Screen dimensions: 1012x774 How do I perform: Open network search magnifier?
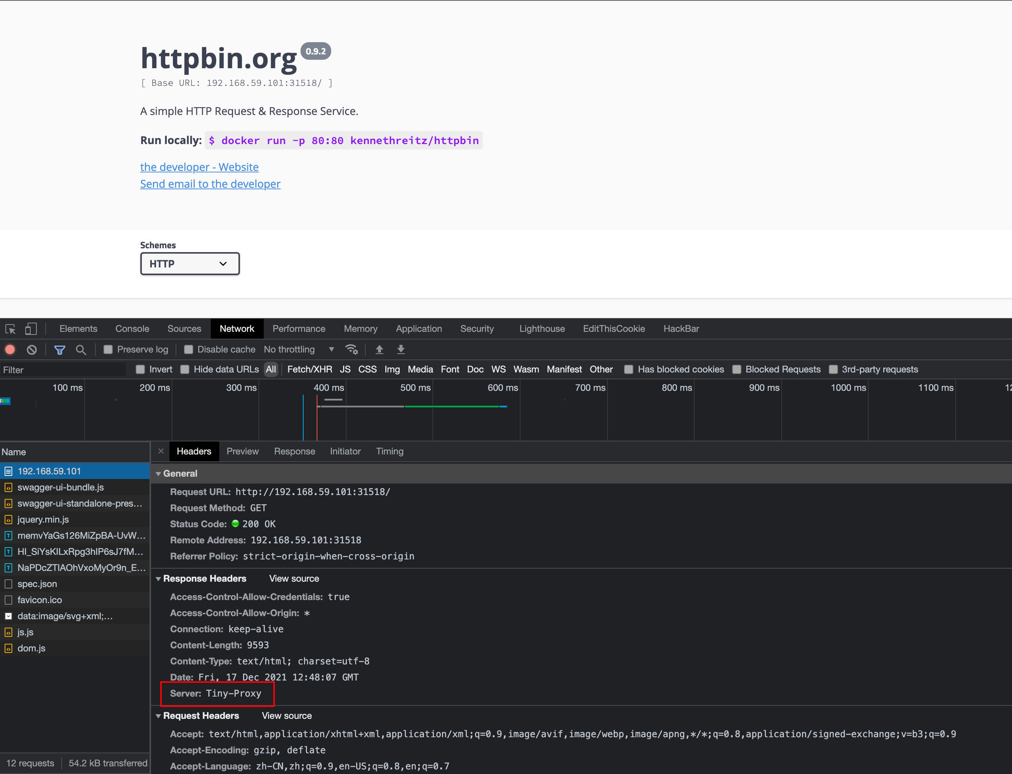[80, 350]
